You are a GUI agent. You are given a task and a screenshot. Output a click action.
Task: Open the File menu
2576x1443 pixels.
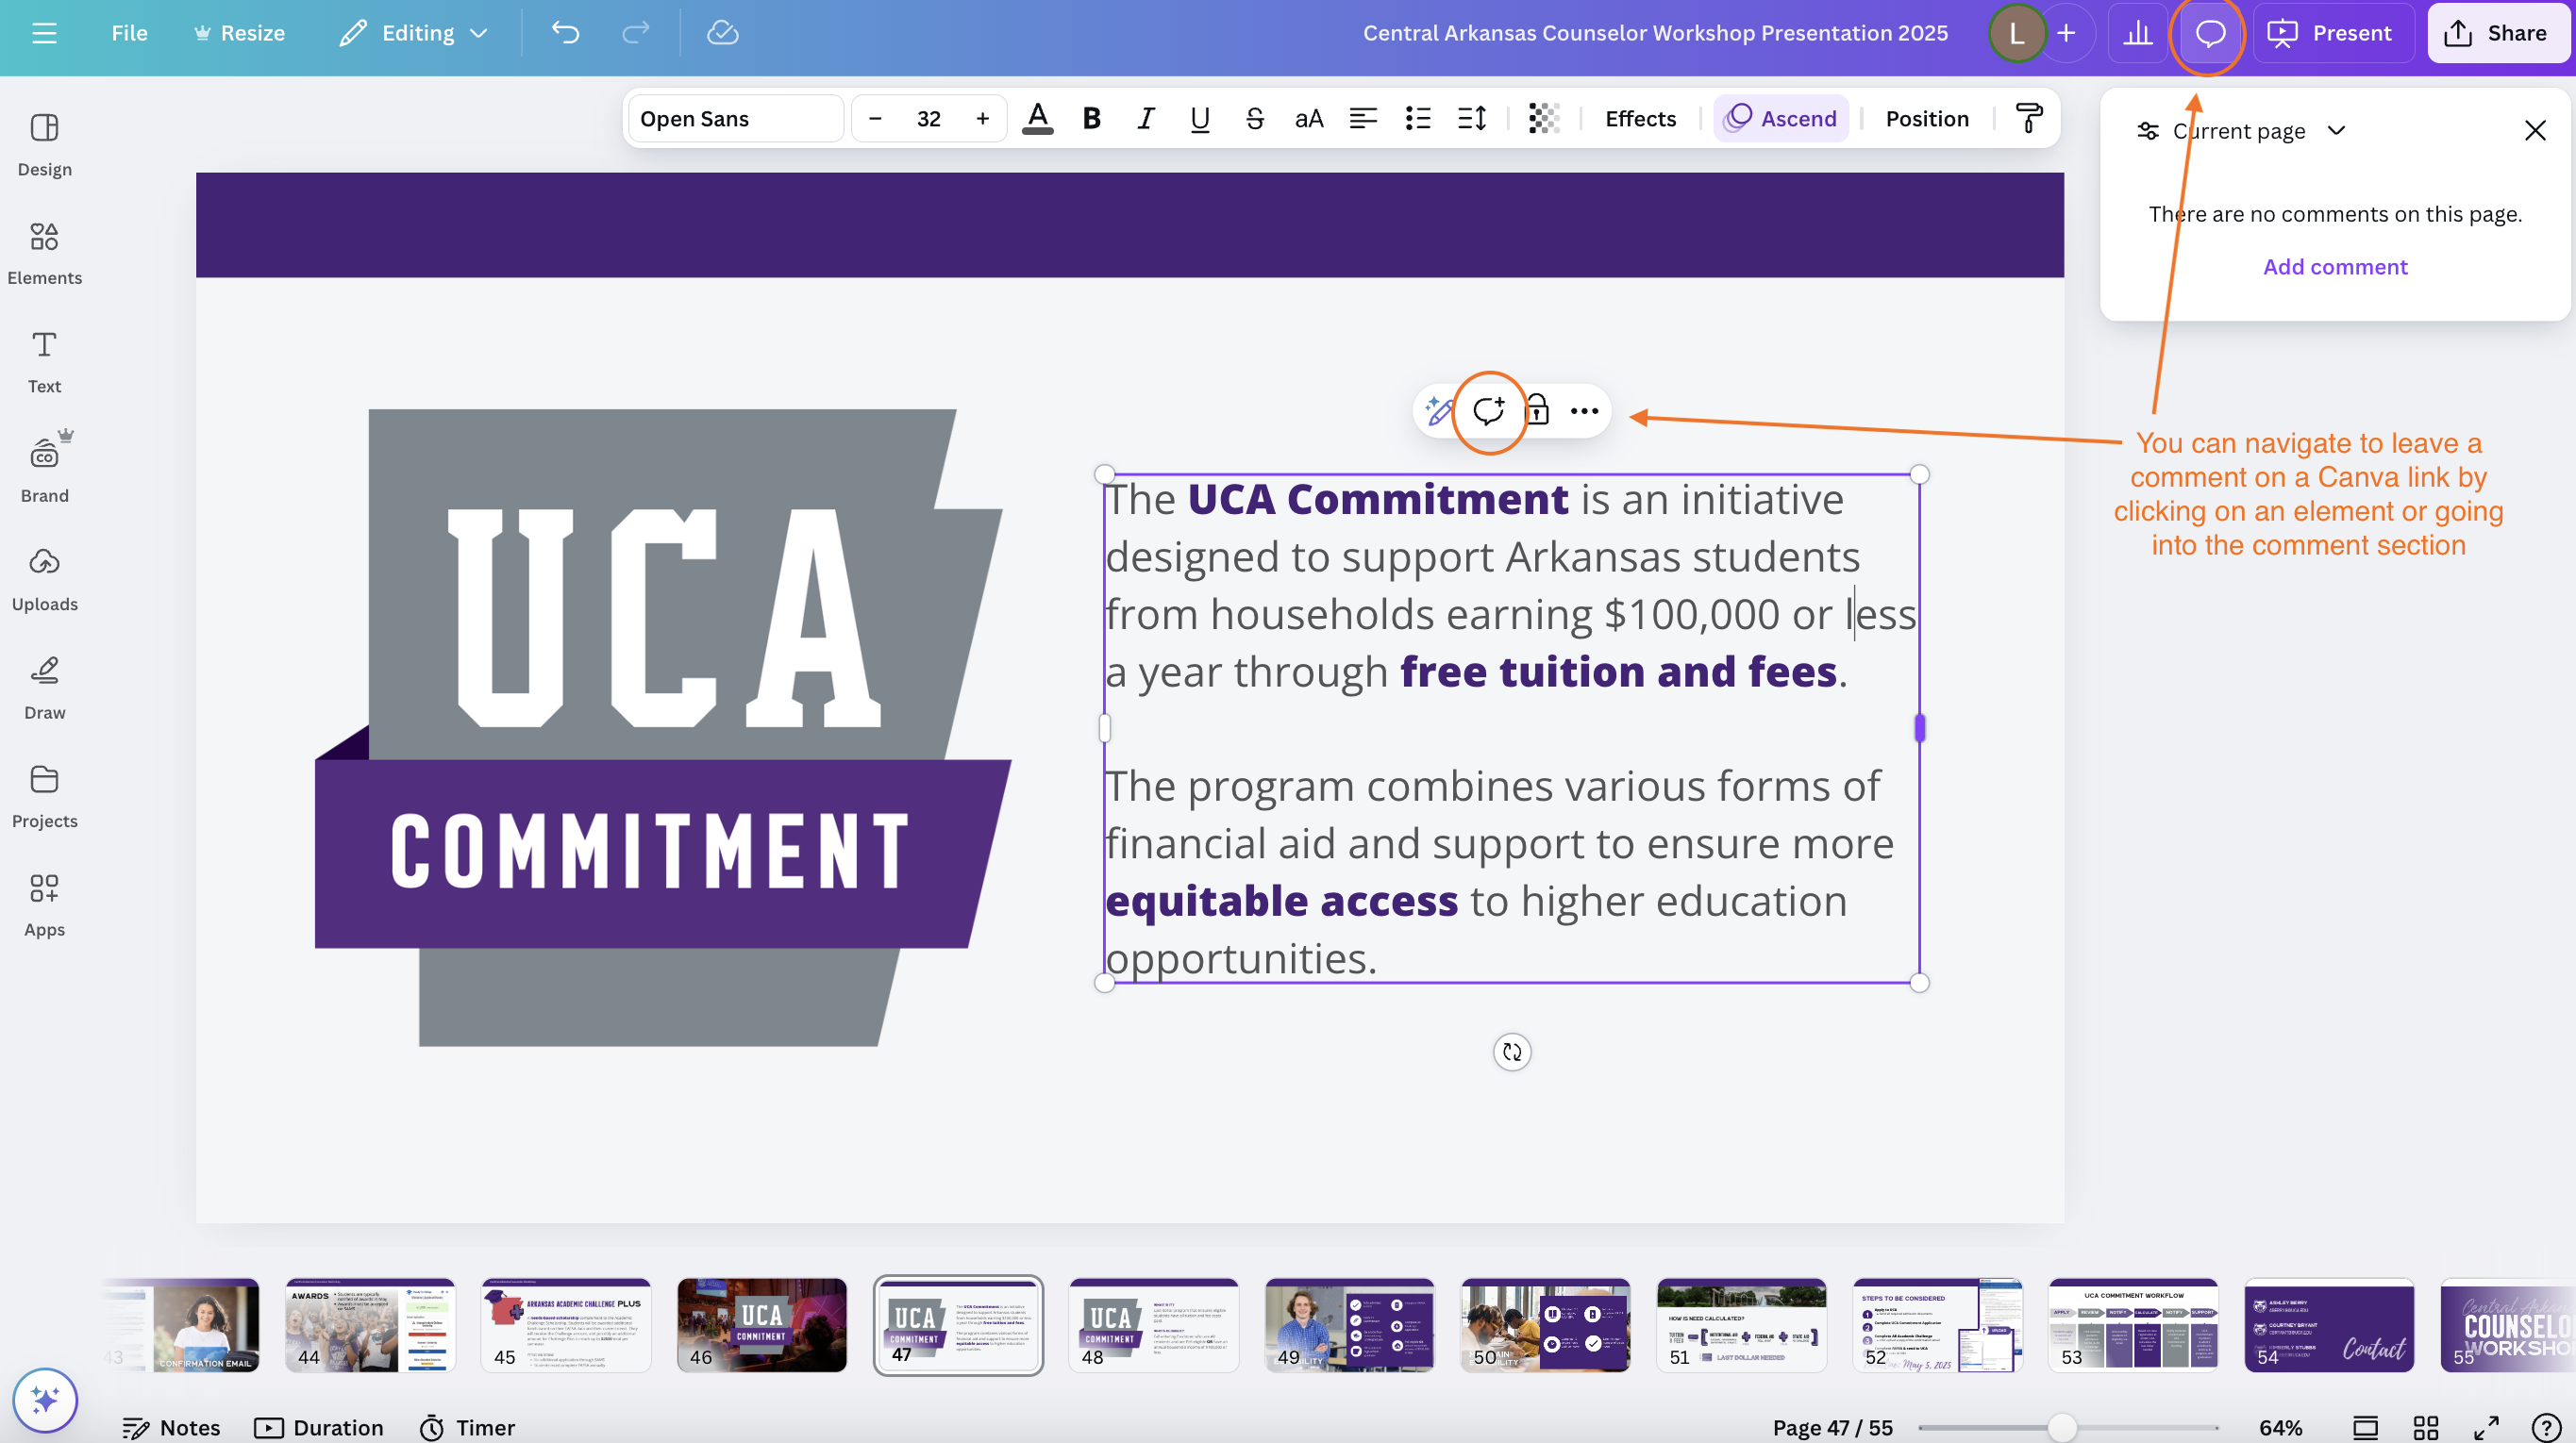tap(129, 33)
